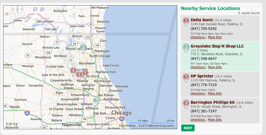Click pin icon beside Delta Sonic listing
Viewport: 266px width, 135px height.
tap(186, 22)
